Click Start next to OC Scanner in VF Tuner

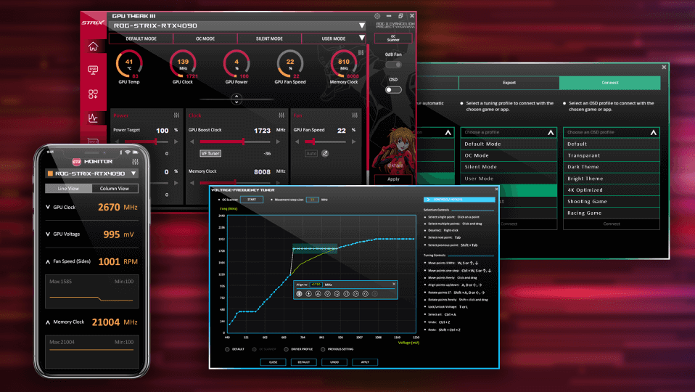click(x=252, y=199)
